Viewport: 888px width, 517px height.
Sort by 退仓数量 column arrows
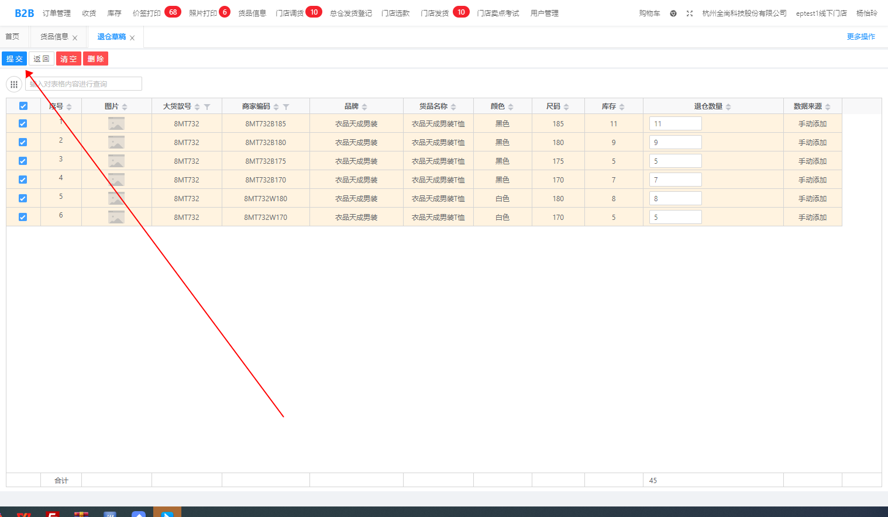click(x=728, y=107)
